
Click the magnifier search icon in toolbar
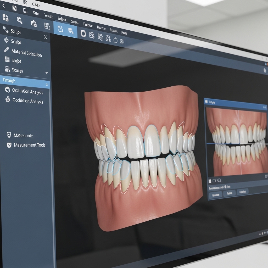[x=20, y=20]
